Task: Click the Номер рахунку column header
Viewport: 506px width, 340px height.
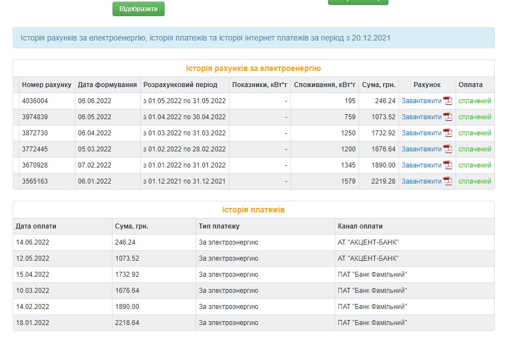Action: pyautogui.click(x=47, y=85)
